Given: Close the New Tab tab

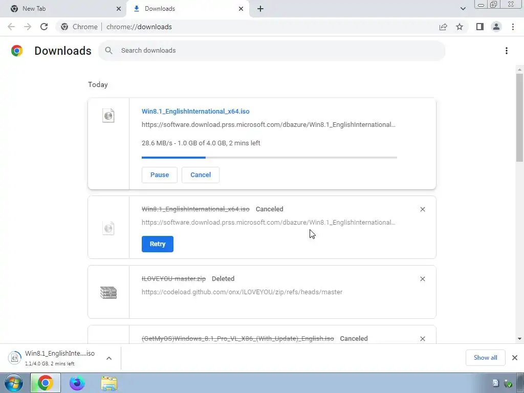Looking at the screenshot, I should (119, 9).
